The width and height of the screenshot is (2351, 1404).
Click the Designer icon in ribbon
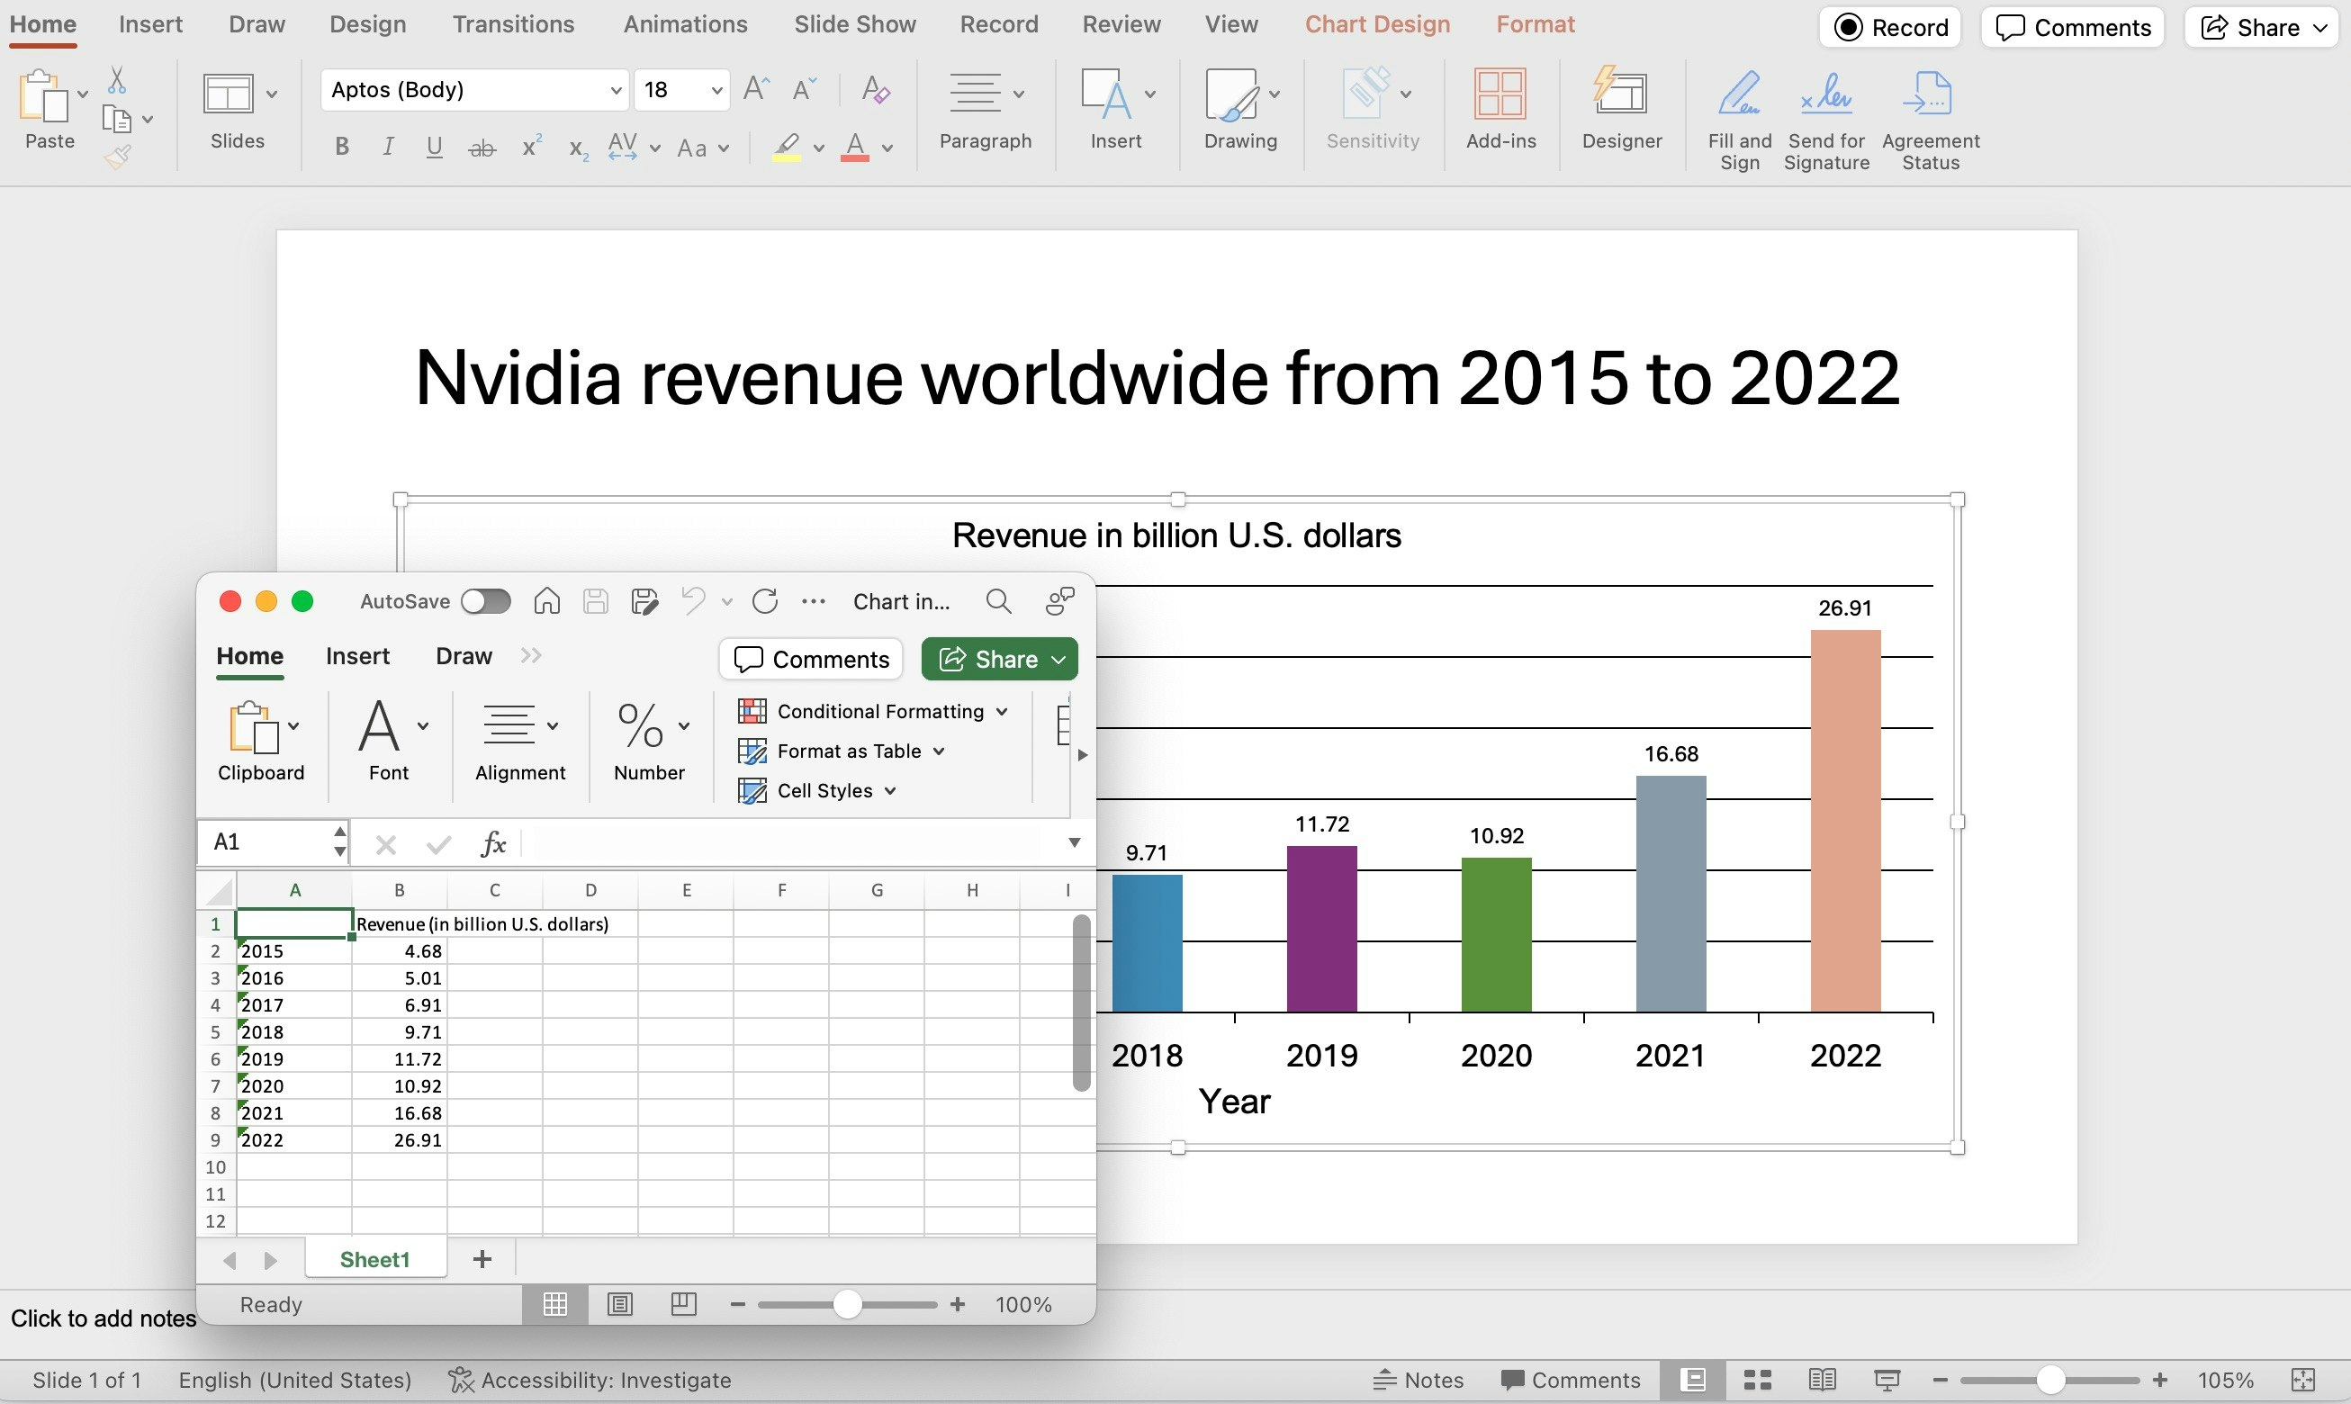[1621, 94]
